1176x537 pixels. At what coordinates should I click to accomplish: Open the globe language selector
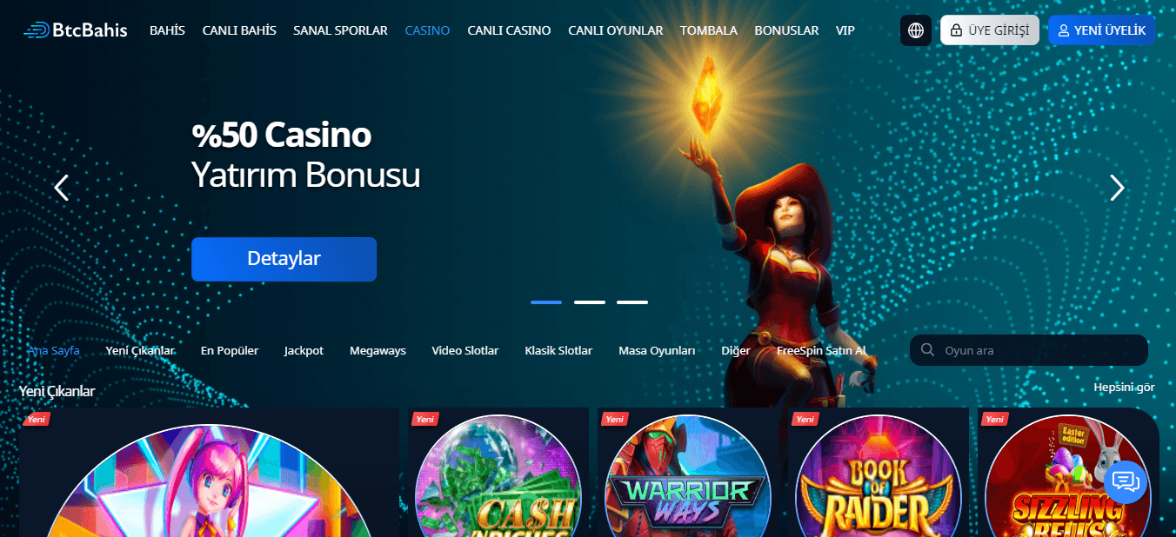click(x=916, y=30)
